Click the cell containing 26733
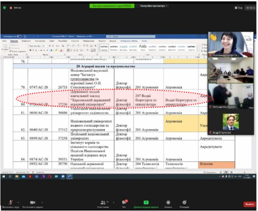 coord(60,79)
